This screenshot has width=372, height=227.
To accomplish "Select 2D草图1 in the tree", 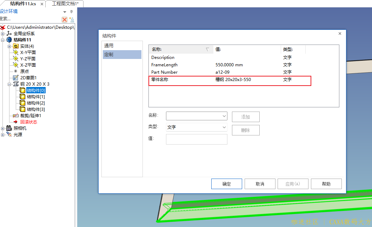I will click(28, 78).
